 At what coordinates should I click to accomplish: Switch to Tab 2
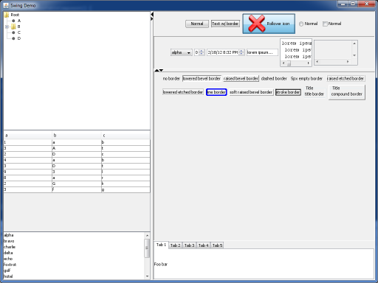[x=175, y=245]
